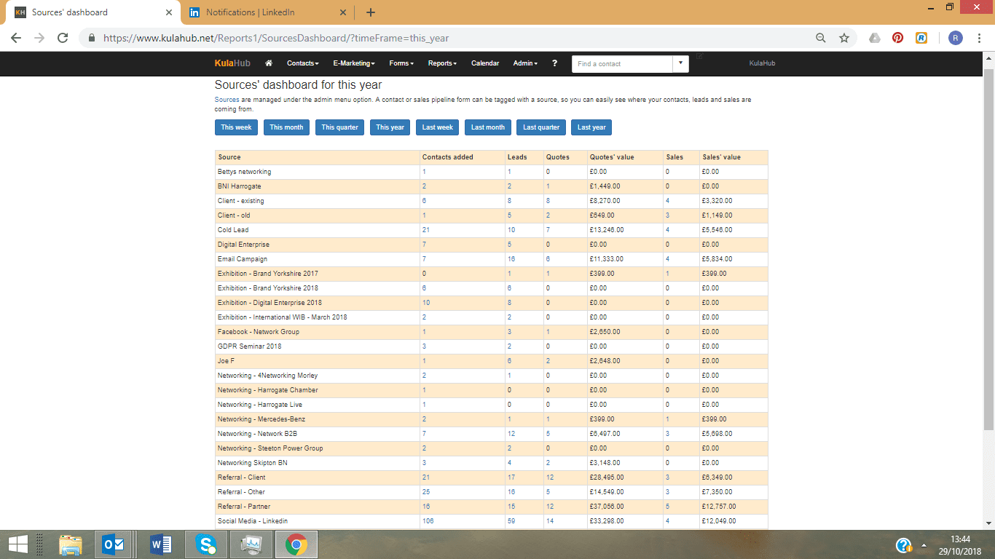
Task: Expand the Contacts dropdown menu
Action: [x=302, y=63]
